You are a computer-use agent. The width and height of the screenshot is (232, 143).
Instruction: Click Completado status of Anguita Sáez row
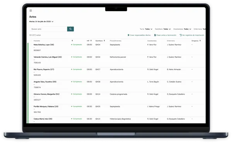(x=77, y=82)
